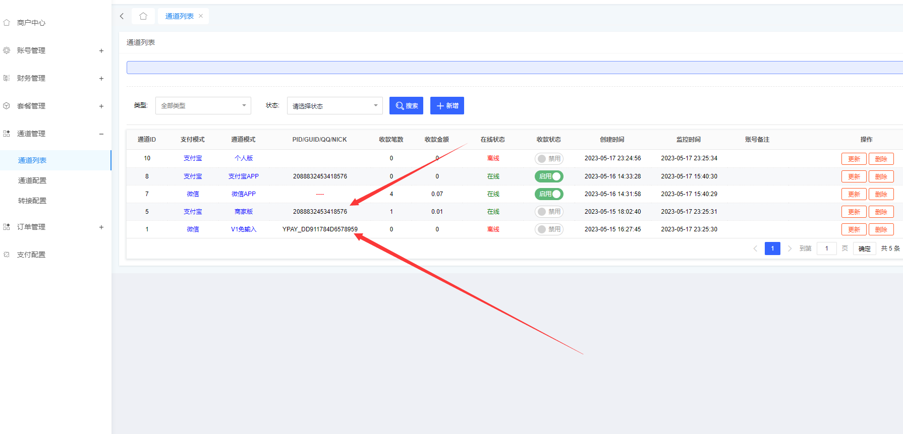Click the blue 搜索 search button
The width and height of the screenshot is (903, 434).
[406, 106]
